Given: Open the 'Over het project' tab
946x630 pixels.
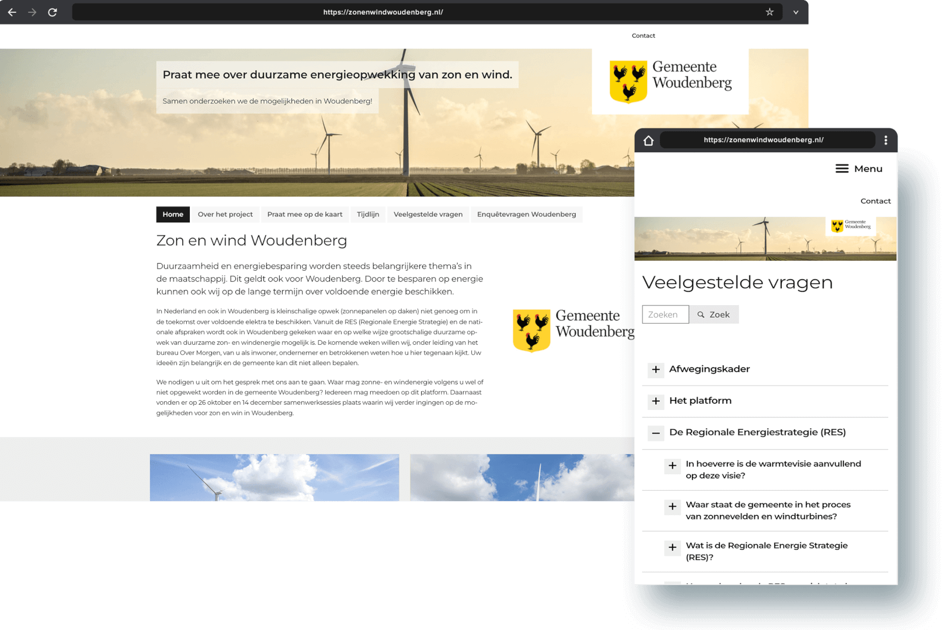Looking at the screenshot, I should (x=225, y=214).
